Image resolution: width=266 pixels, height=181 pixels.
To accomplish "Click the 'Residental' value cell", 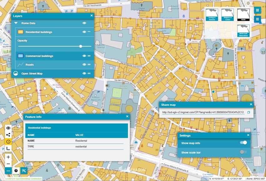I will pos(81,141).
